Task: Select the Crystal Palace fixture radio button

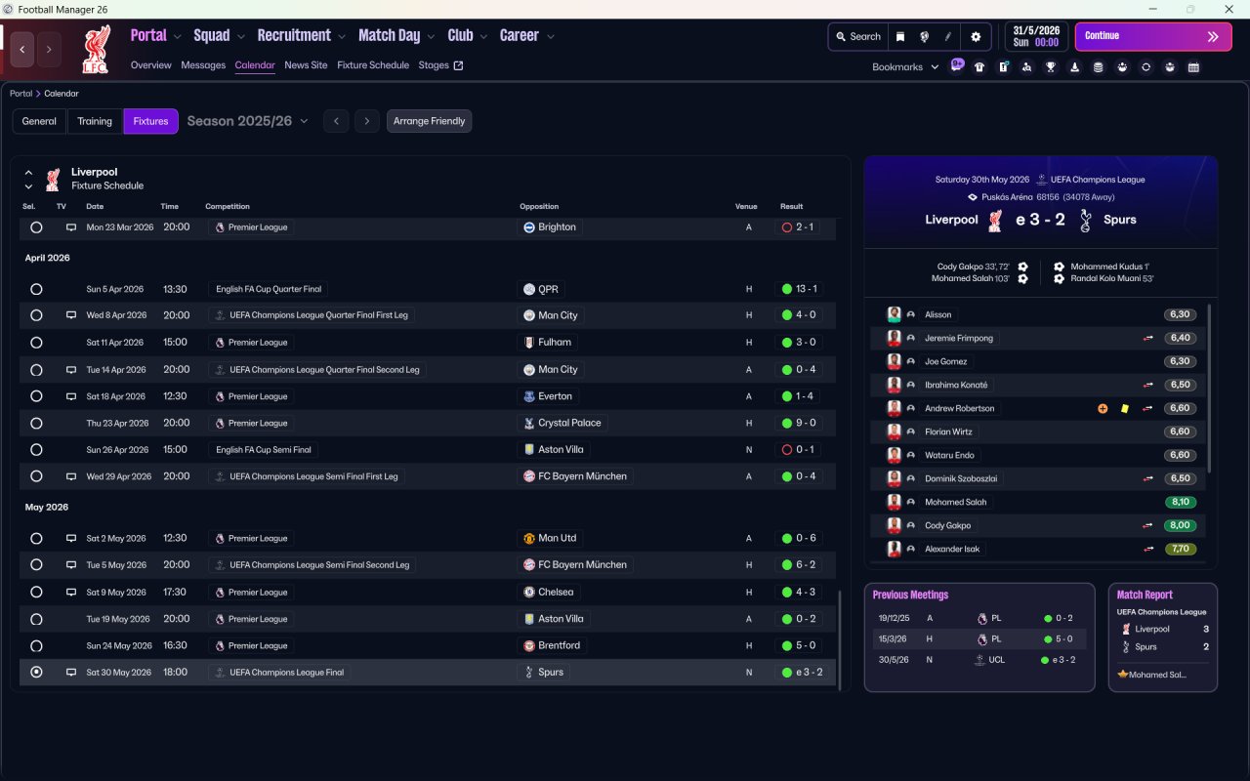Action: point(36,424)
